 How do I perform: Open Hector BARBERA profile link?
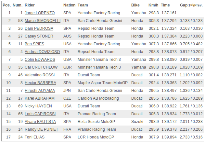[x=40, y=83]
